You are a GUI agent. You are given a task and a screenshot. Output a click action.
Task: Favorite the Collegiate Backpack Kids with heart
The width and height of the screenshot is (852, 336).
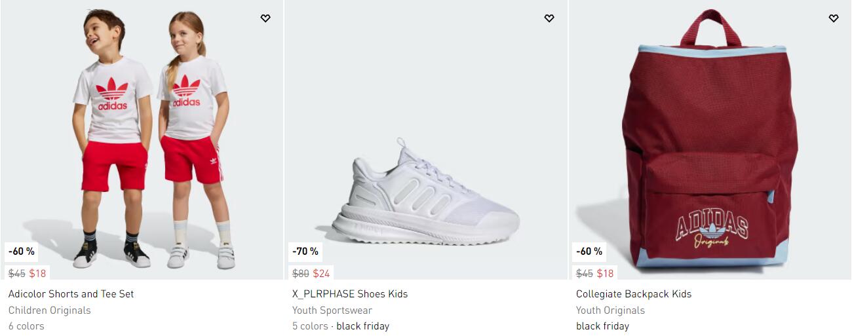[833, 18]
